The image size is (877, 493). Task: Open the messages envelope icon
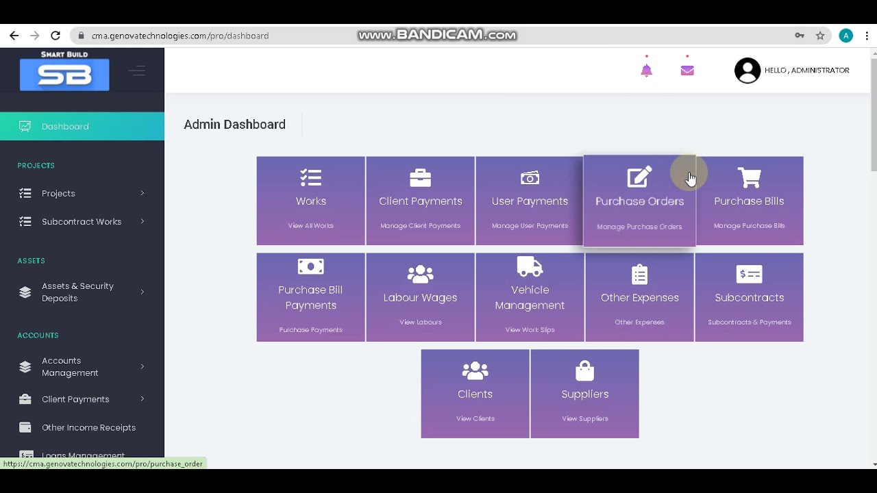click(x=687, y=71)
